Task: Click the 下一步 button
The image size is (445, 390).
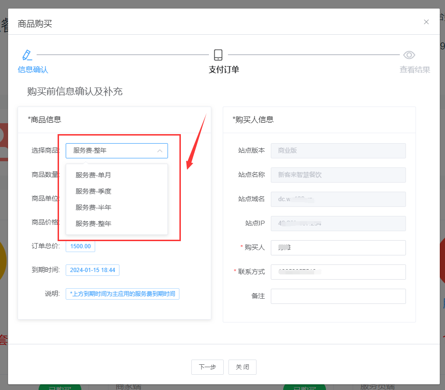Action: tap(208, 367)
